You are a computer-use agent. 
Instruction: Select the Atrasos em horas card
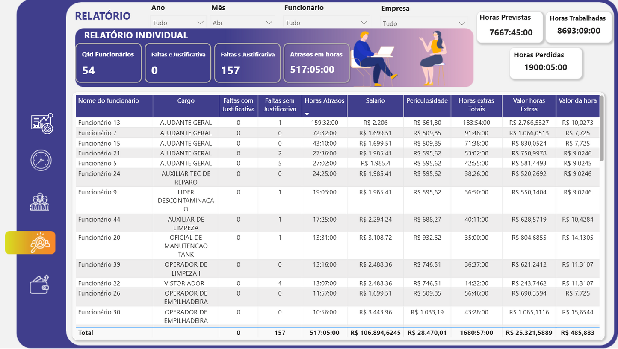316,62
